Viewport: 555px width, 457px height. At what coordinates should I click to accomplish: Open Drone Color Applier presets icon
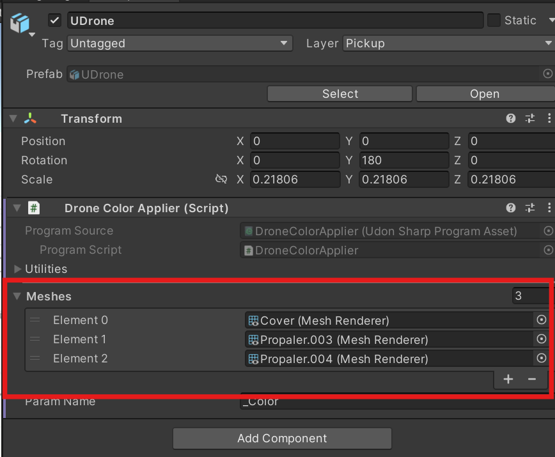[x=530, y=208]
